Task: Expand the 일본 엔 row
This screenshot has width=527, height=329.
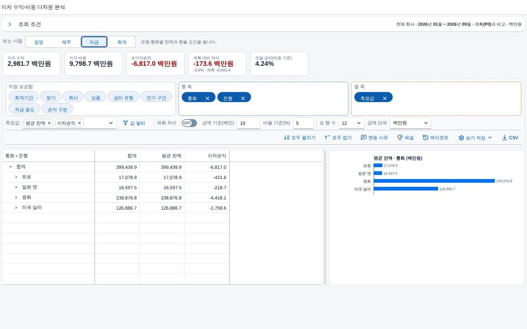Action: tap(16, 187)
